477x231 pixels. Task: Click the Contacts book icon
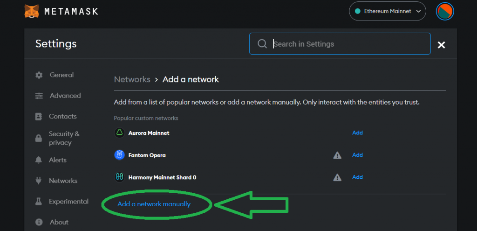(x=39, y=116)
